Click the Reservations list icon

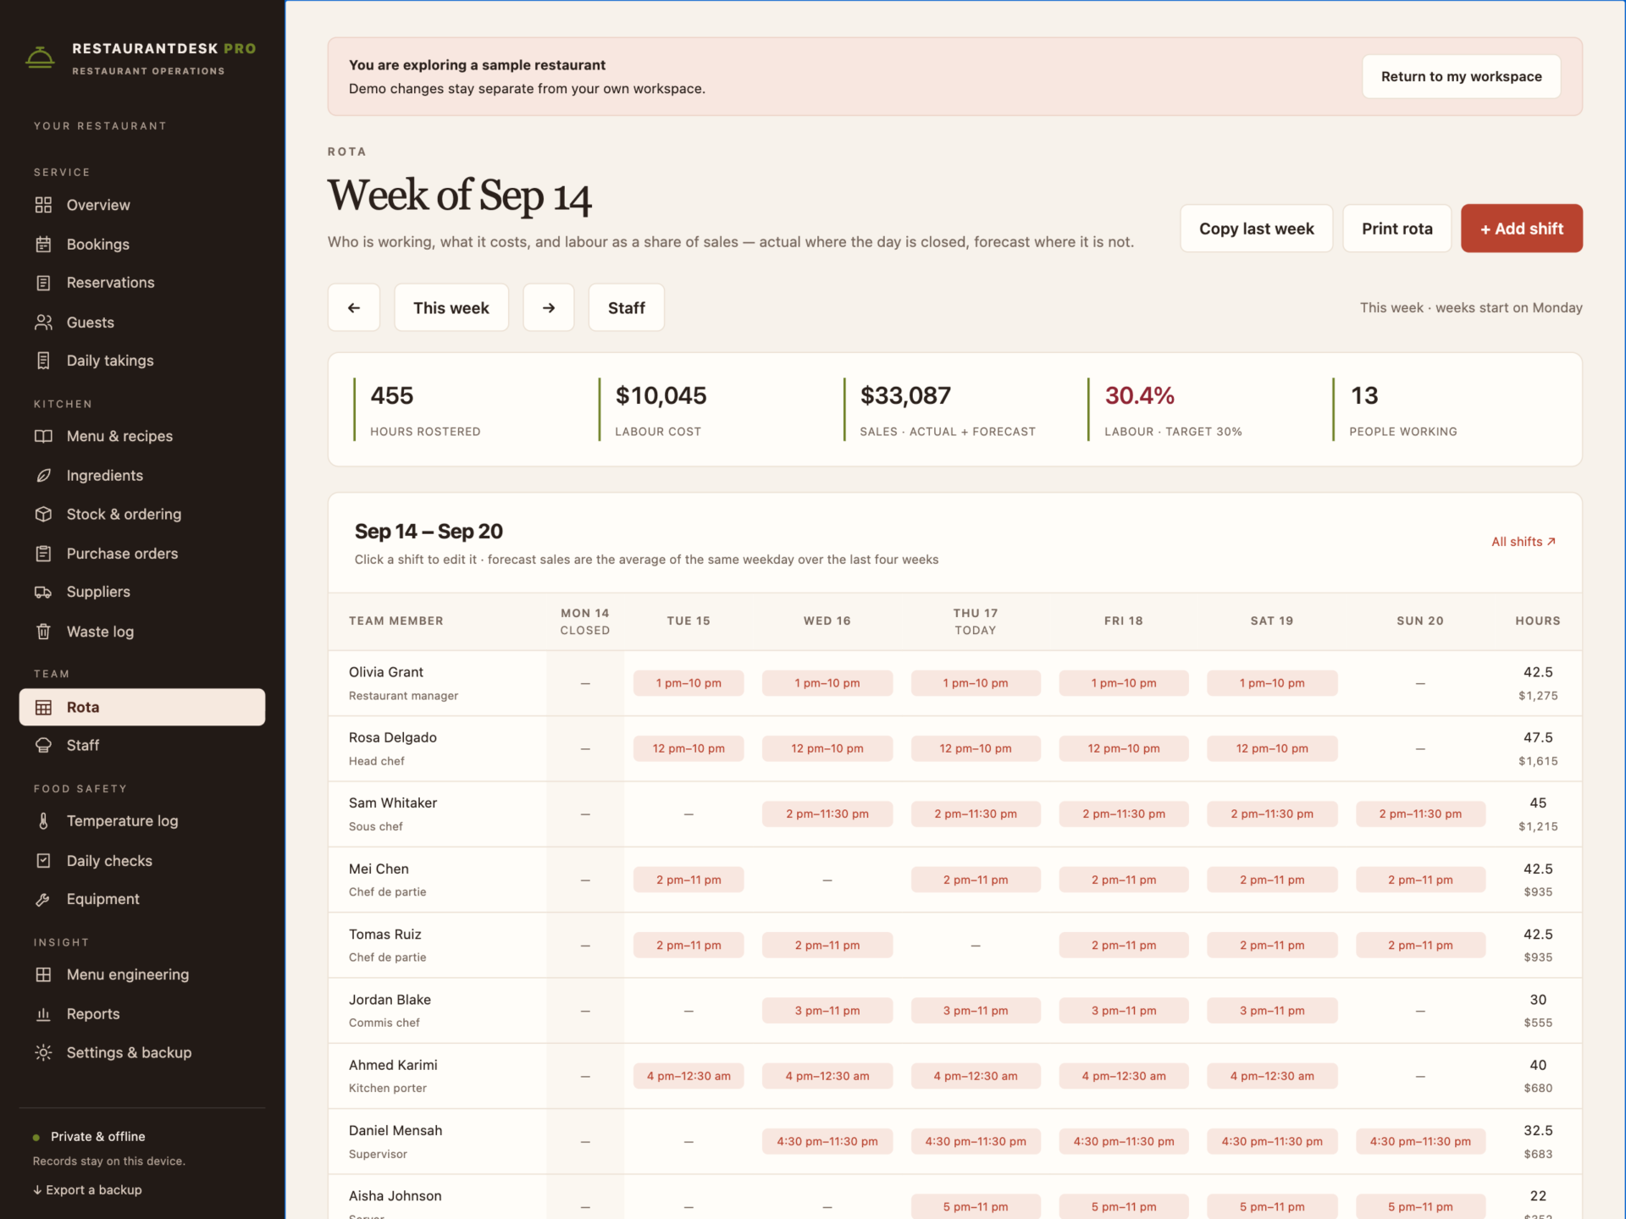(x=43, y=283)
